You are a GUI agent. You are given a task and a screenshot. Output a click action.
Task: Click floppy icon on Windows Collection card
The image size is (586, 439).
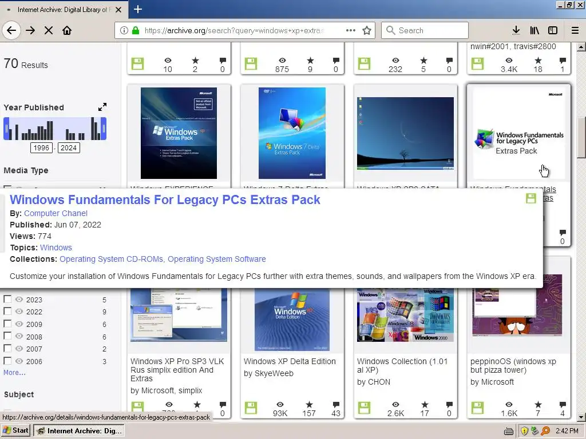[364, 408]
